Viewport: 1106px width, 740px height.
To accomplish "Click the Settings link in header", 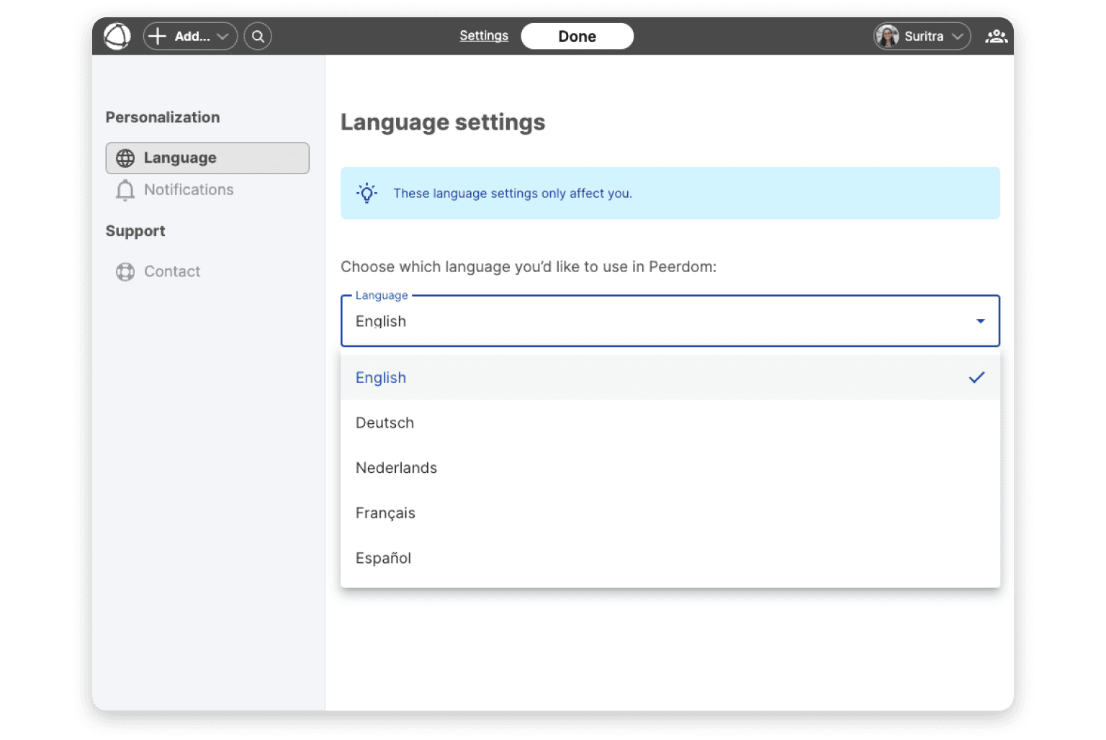I will click(484, 36).
